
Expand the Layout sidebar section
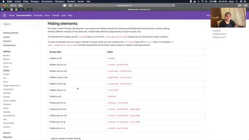click(x=6, y=37)
